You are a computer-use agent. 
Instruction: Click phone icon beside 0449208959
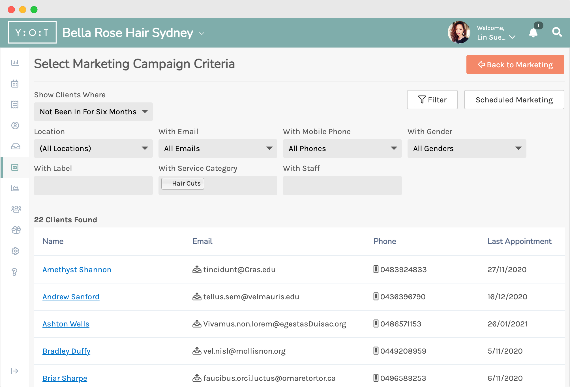click(376, 351)
